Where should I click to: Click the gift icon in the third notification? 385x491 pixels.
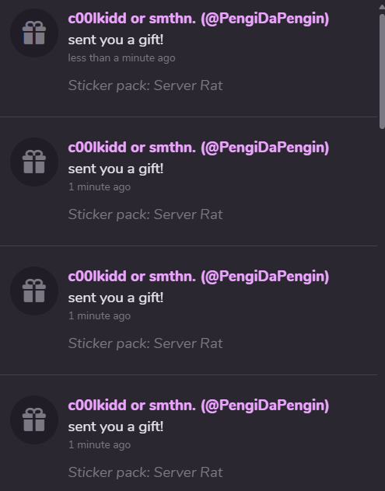[34, 291]
